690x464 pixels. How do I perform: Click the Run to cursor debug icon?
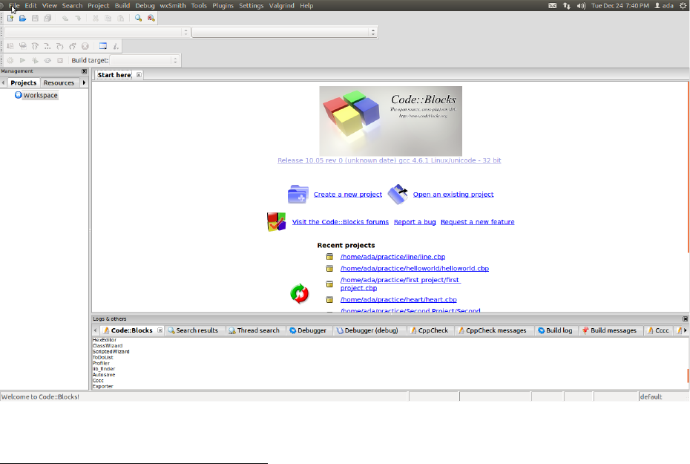point(22,46)
